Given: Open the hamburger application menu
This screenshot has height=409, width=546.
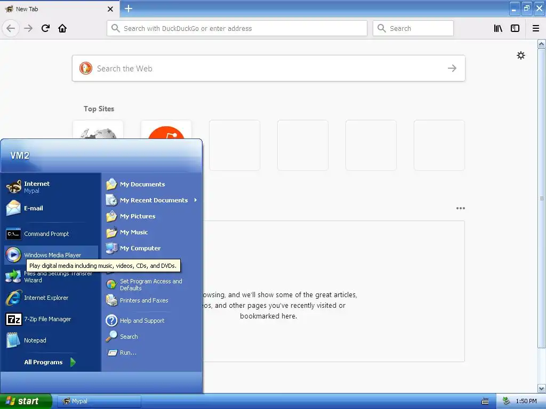Looking at the screenshot, I should point(535,28).
